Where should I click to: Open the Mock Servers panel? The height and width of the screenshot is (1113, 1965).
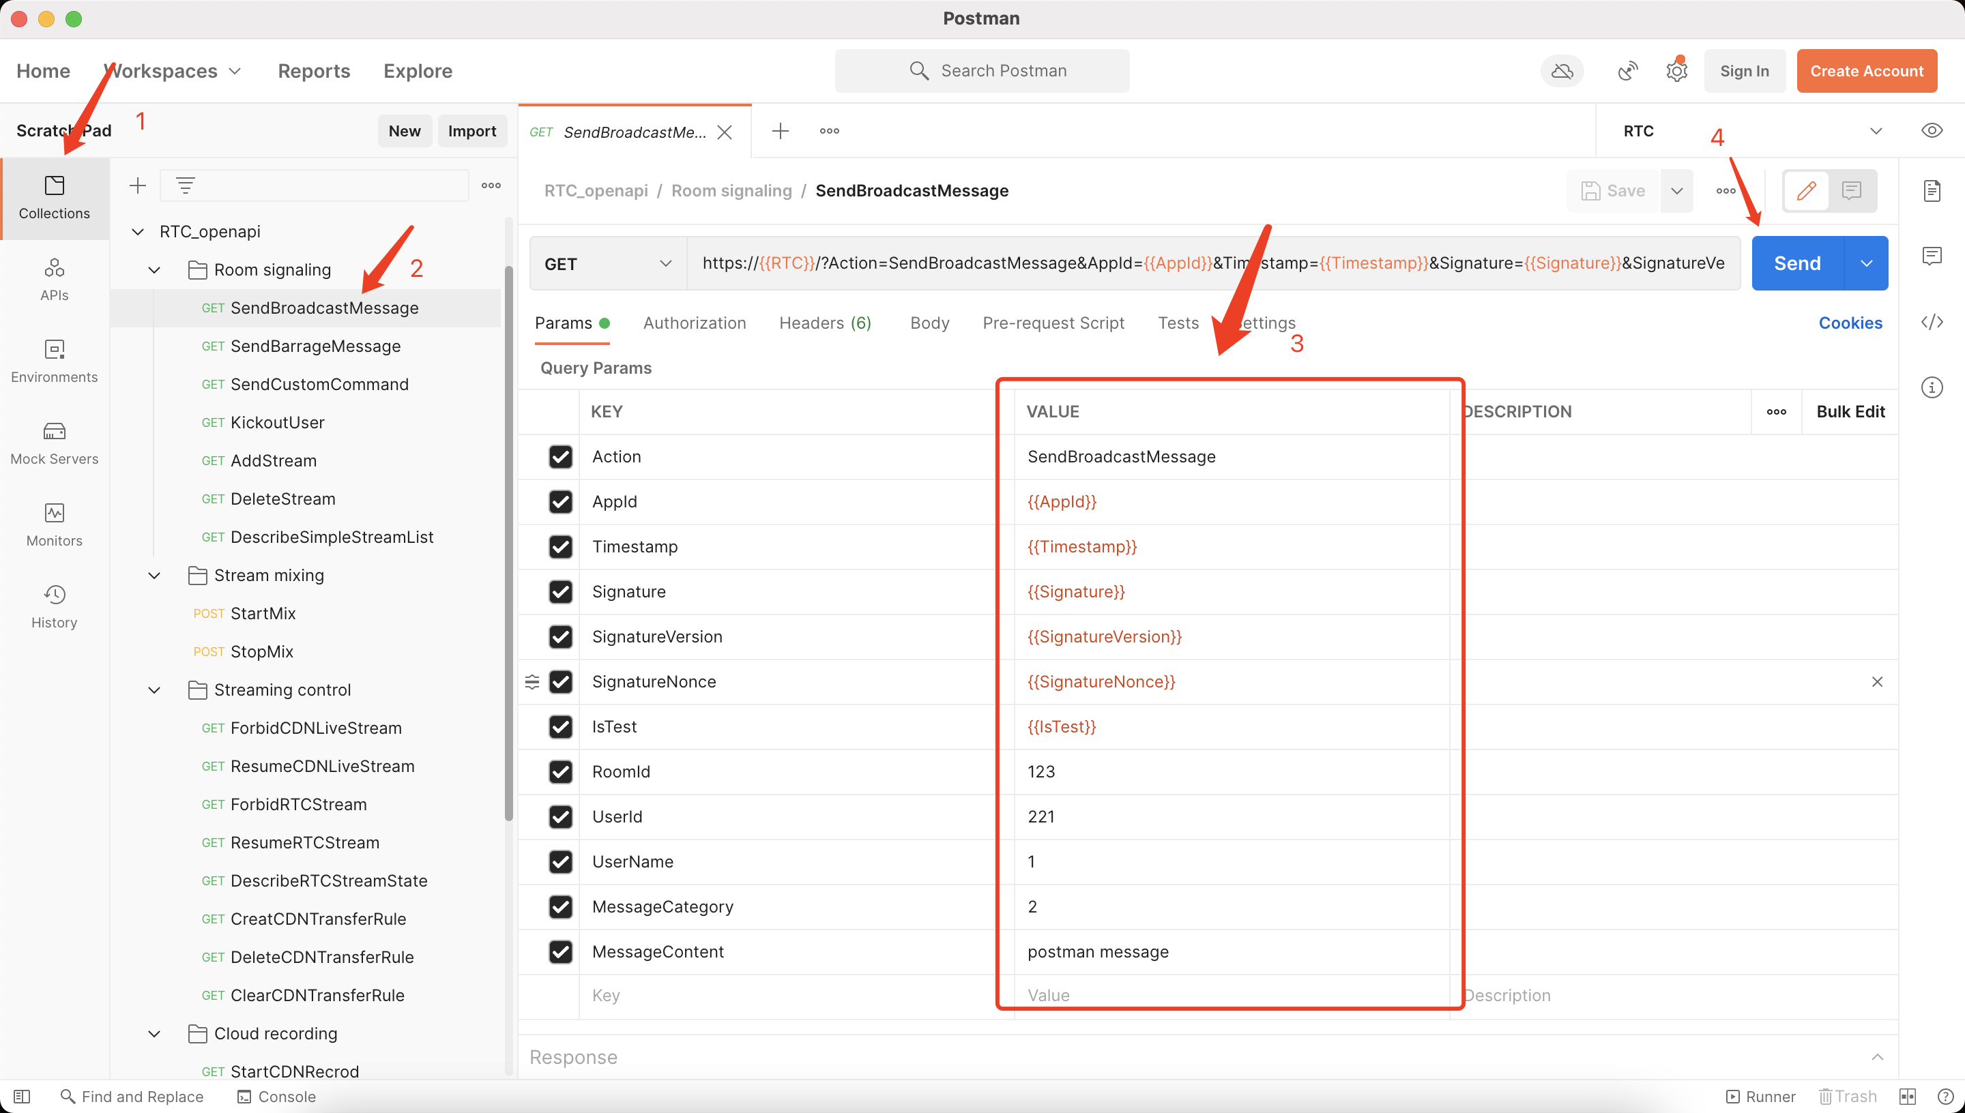click(54, 441)
